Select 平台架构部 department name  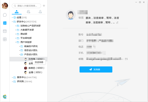(26, 38)
